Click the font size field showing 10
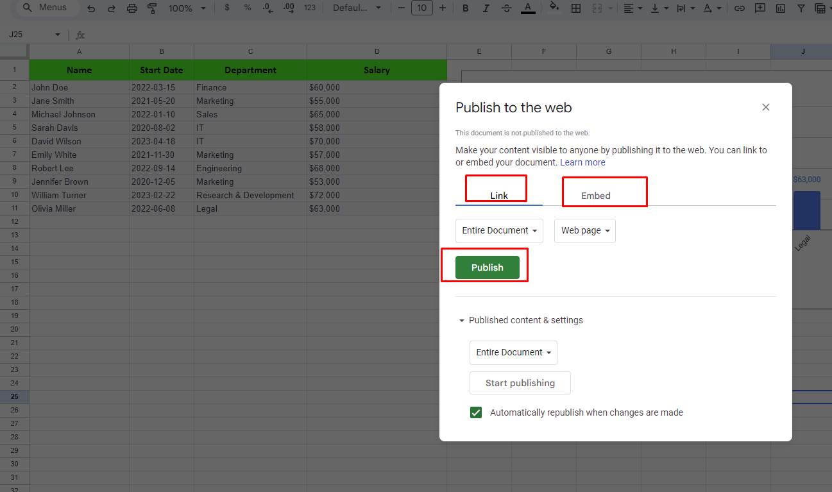Image resolution: width=832 pixels, height=492 pixels. click(421, 8)
